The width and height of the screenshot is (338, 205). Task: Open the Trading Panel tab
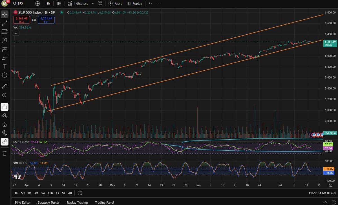click(x=105, y=202)
